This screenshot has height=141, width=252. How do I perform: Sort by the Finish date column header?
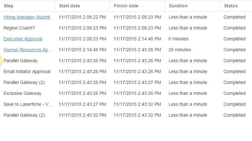126,6
